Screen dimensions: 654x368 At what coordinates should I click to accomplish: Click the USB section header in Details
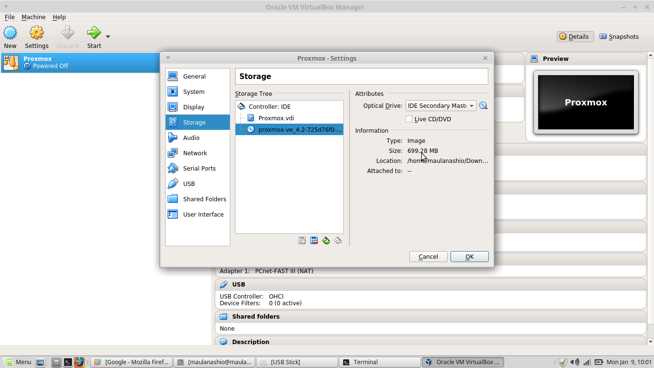click(x=430, y=284)
